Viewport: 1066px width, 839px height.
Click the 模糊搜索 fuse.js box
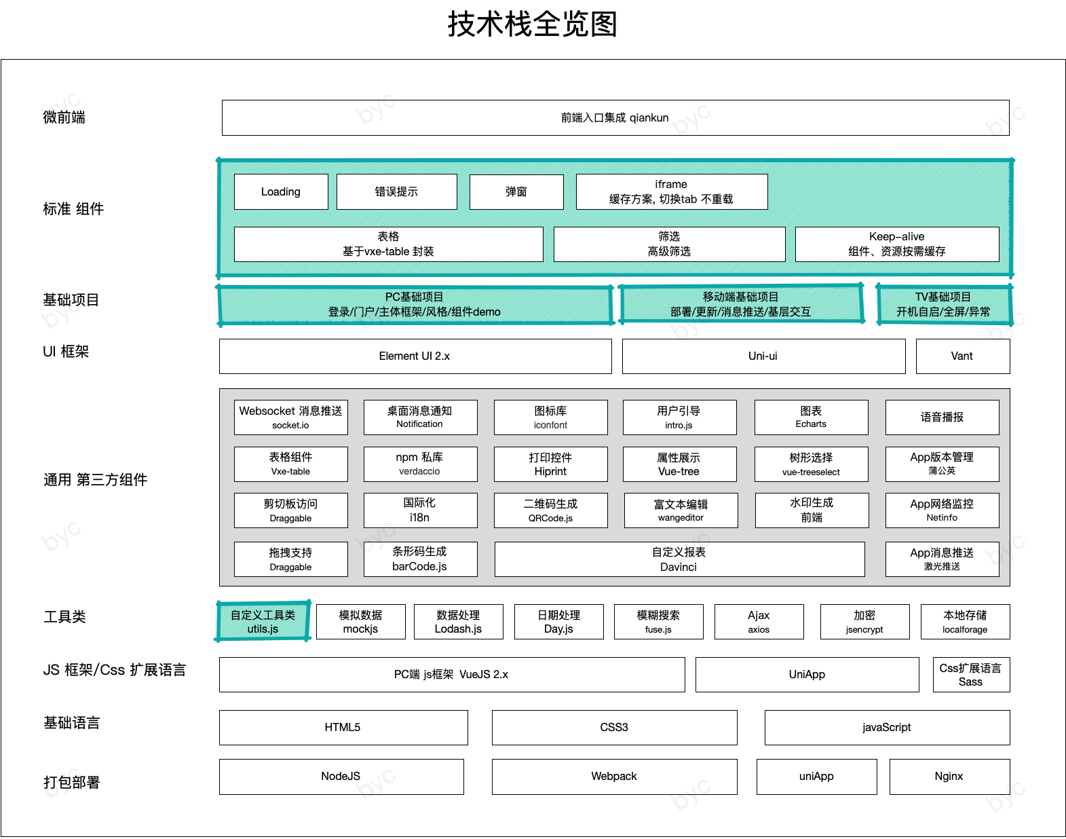click(659, 622)
